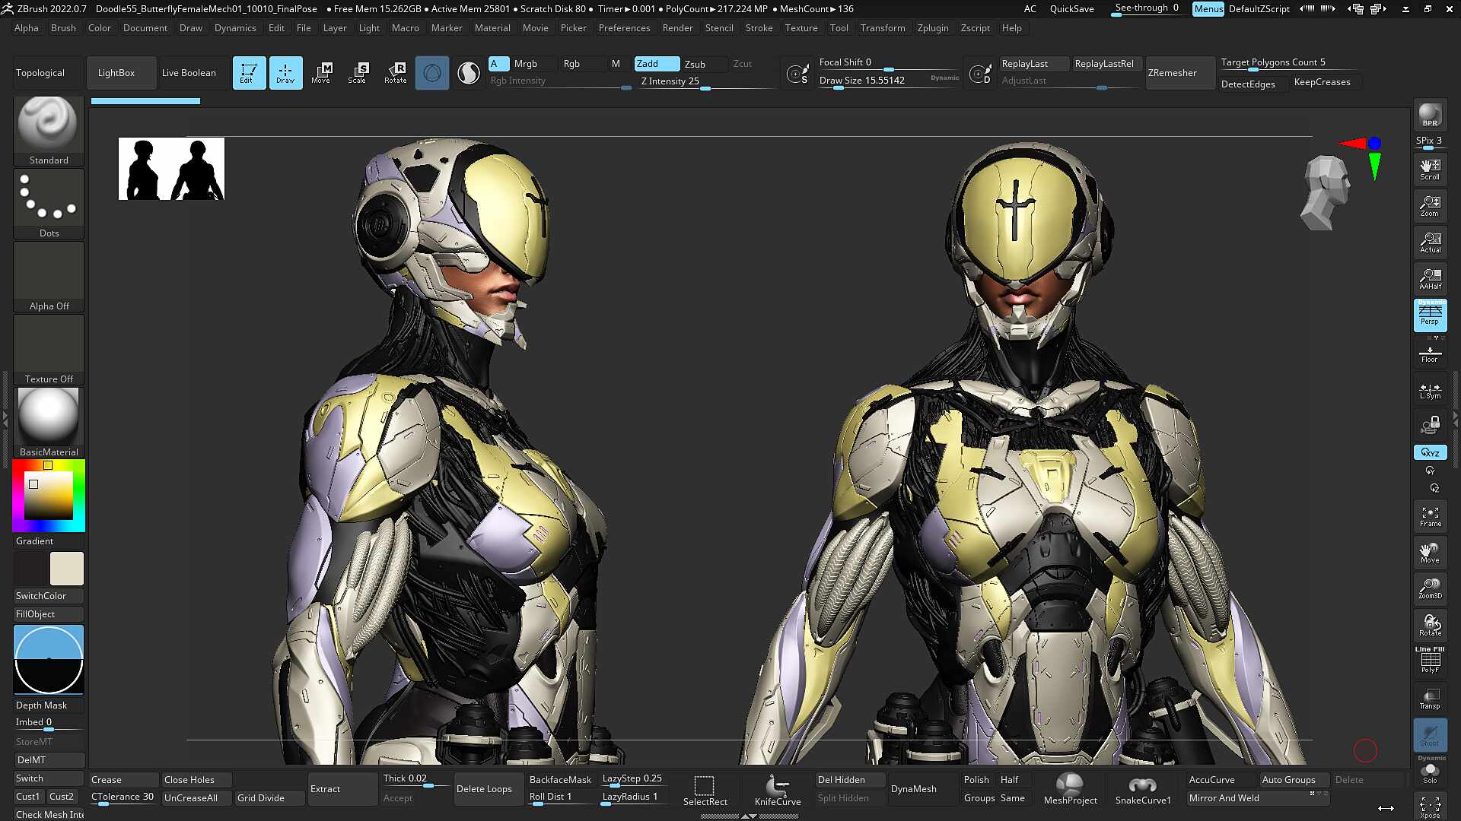
Task: Click the ZRemesher button
Action: 1173,73
